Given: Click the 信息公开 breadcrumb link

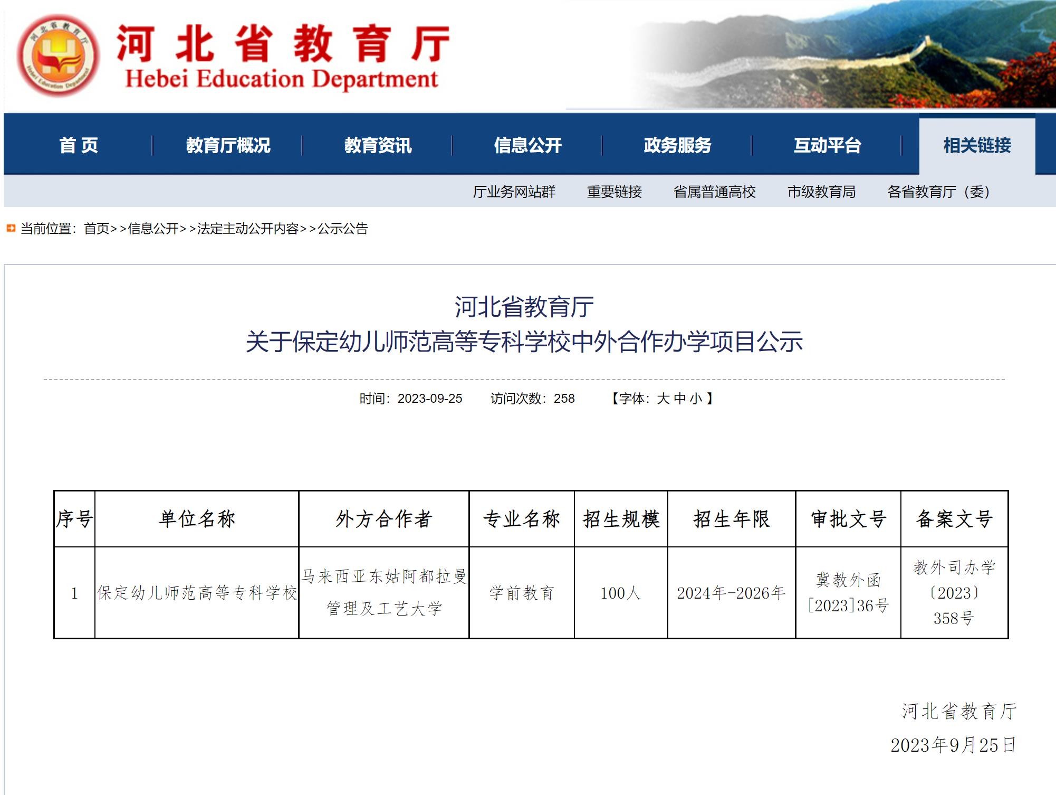Looking at the screenshot, I should [x=153, y=229].
